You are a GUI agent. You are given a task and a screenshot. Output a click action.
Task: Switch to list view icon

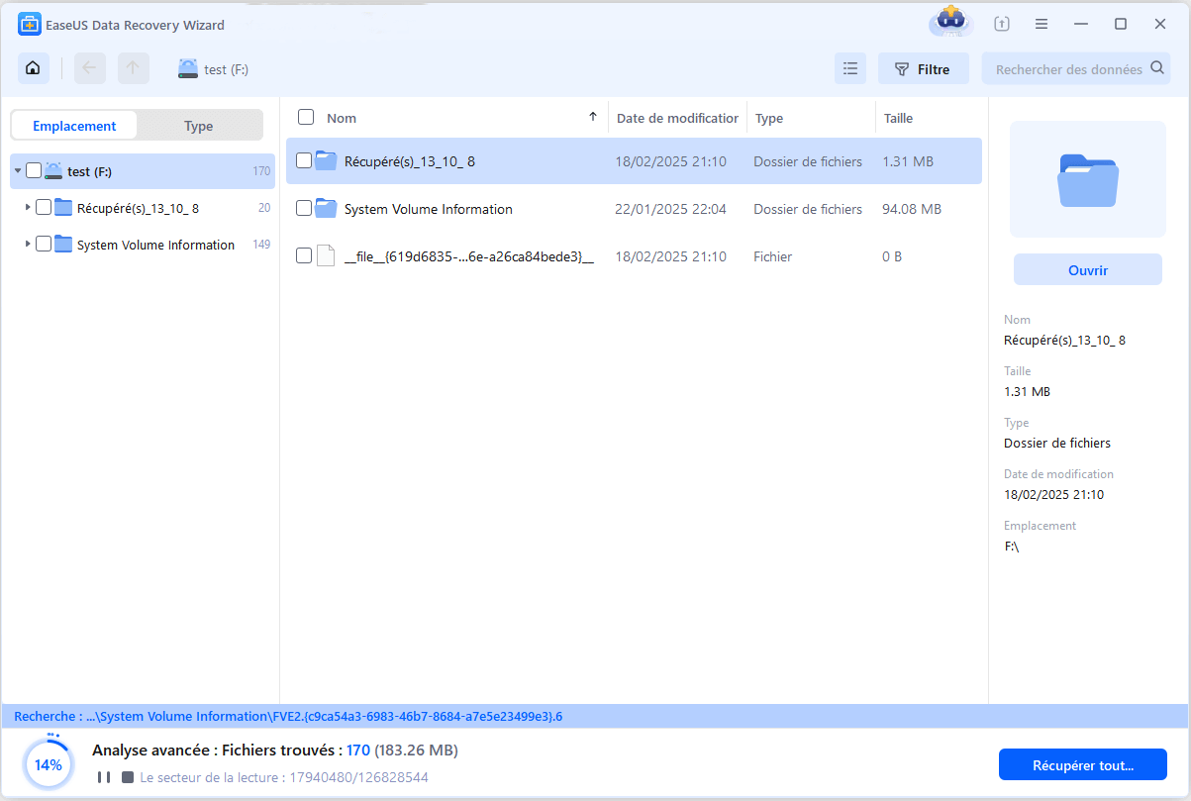[849, 69]
